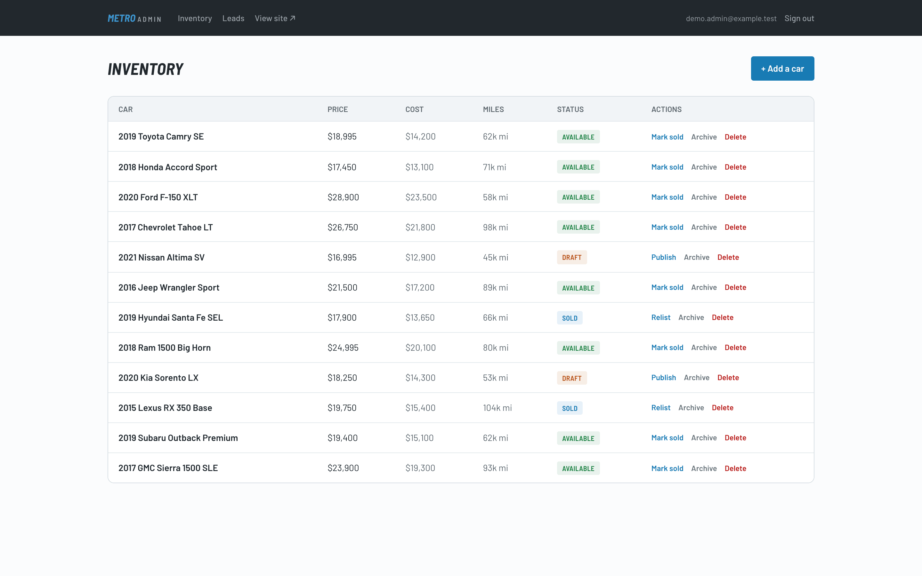922x576 pixels.
Task: Archive the 2019 Hyundai Santa Fe SEL
Action: click(x=691, y=317)
